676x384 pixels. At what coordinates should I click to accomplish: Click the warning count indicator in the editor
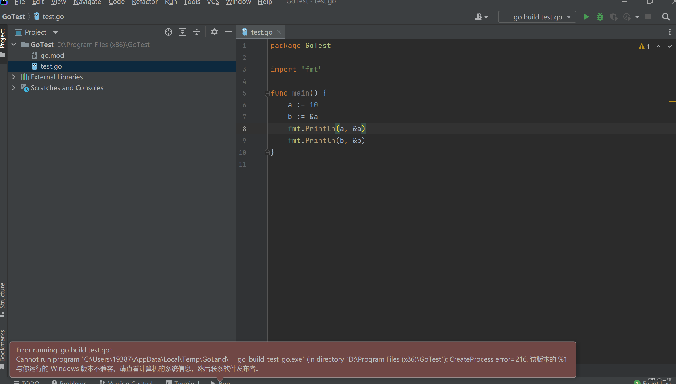click(x=644, y=47)
